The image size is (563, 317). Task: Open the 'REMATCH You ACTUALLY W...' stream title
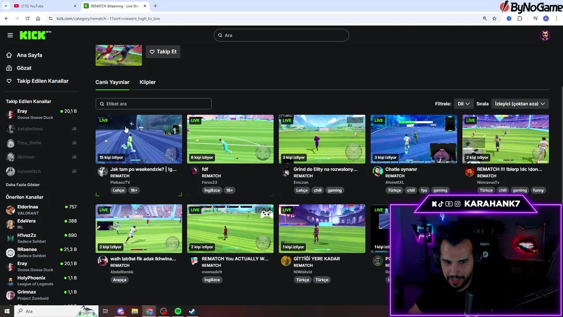click(235, 258)
